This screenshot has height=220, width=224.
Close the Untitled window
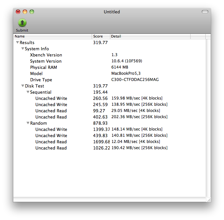point(18,12)
